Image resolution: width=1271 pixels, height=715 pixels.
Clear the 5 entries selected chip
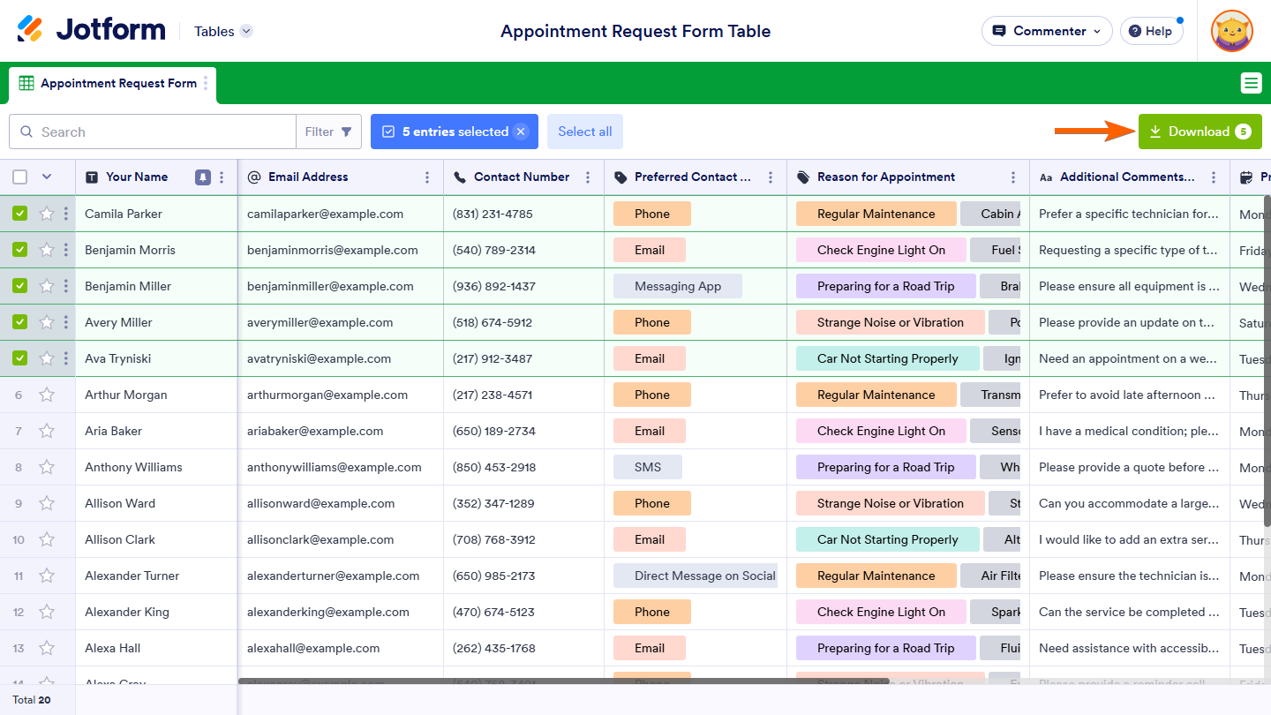[x=521, y=132]
